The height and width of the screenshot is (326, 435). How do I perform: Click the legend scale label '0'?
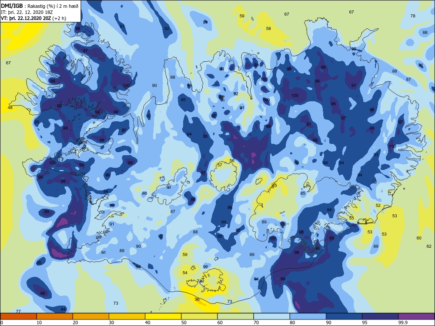point(2,323)
